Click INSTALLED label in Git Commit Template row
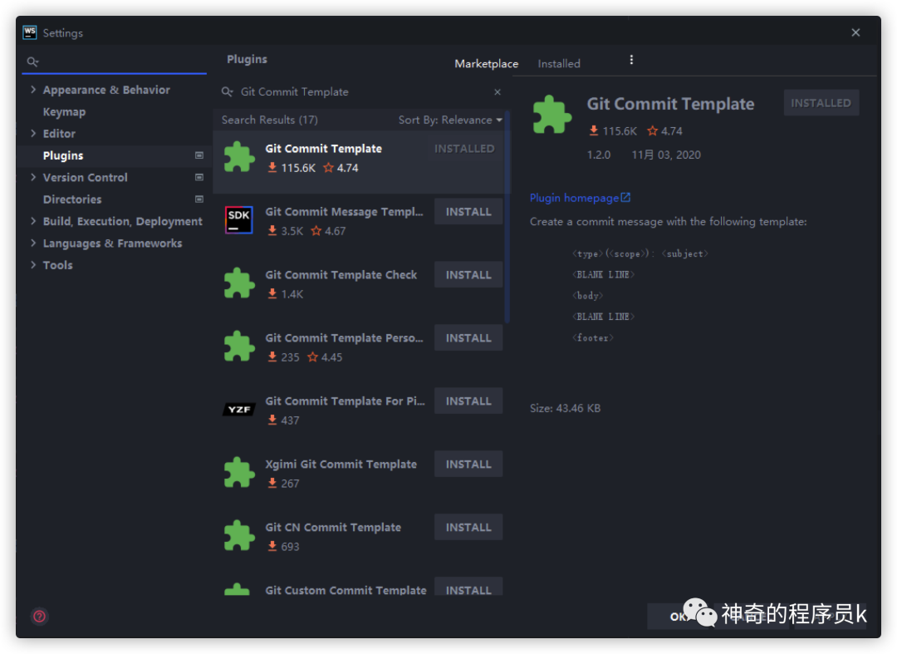 pyautogui.click(x=464, y=149)
